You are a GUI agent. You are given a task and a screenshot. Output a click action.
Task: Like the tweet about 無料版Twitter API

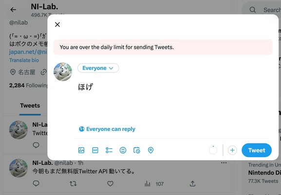(110, 183)
